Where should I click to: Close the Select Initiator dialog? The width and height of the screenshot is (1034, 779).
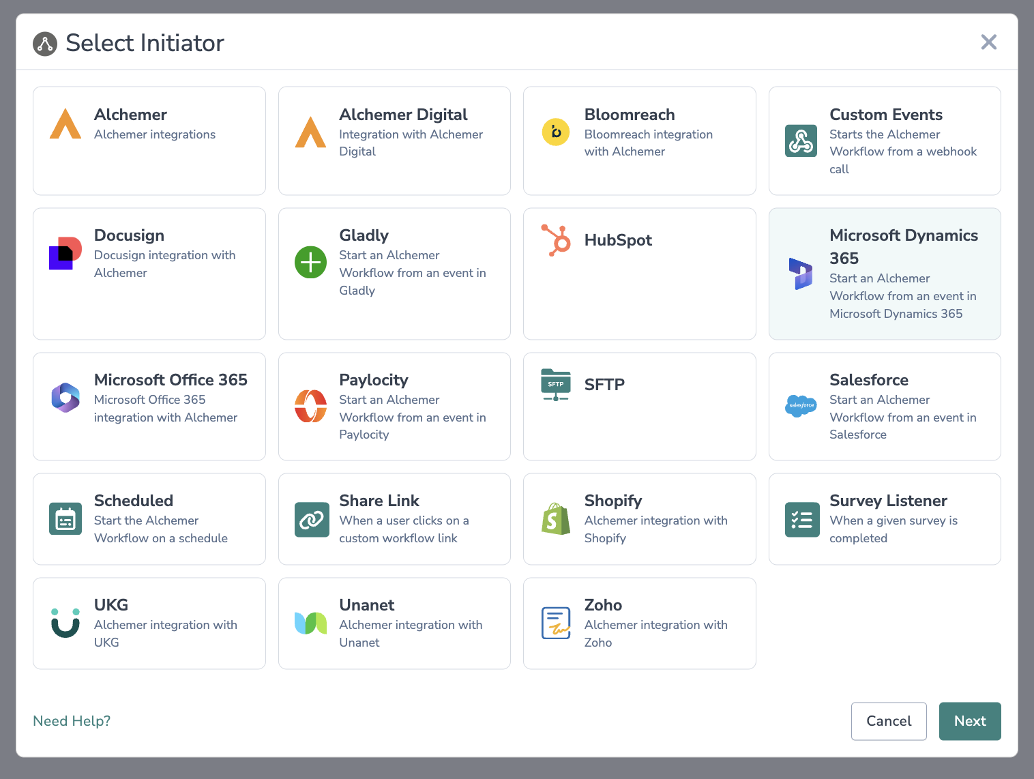(988, 42)
